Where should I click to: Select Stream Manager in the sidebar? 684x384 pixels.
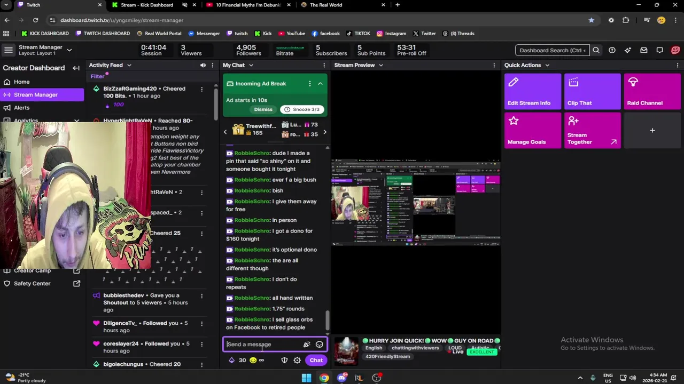pos(42,94)
